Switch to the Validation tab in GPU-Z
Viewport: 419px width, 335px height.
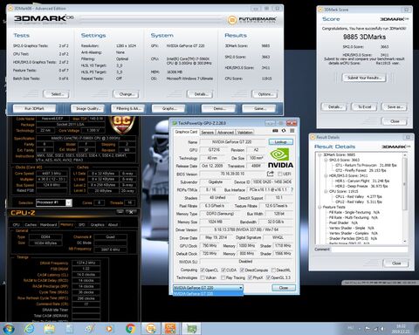(x=245, y=133)
